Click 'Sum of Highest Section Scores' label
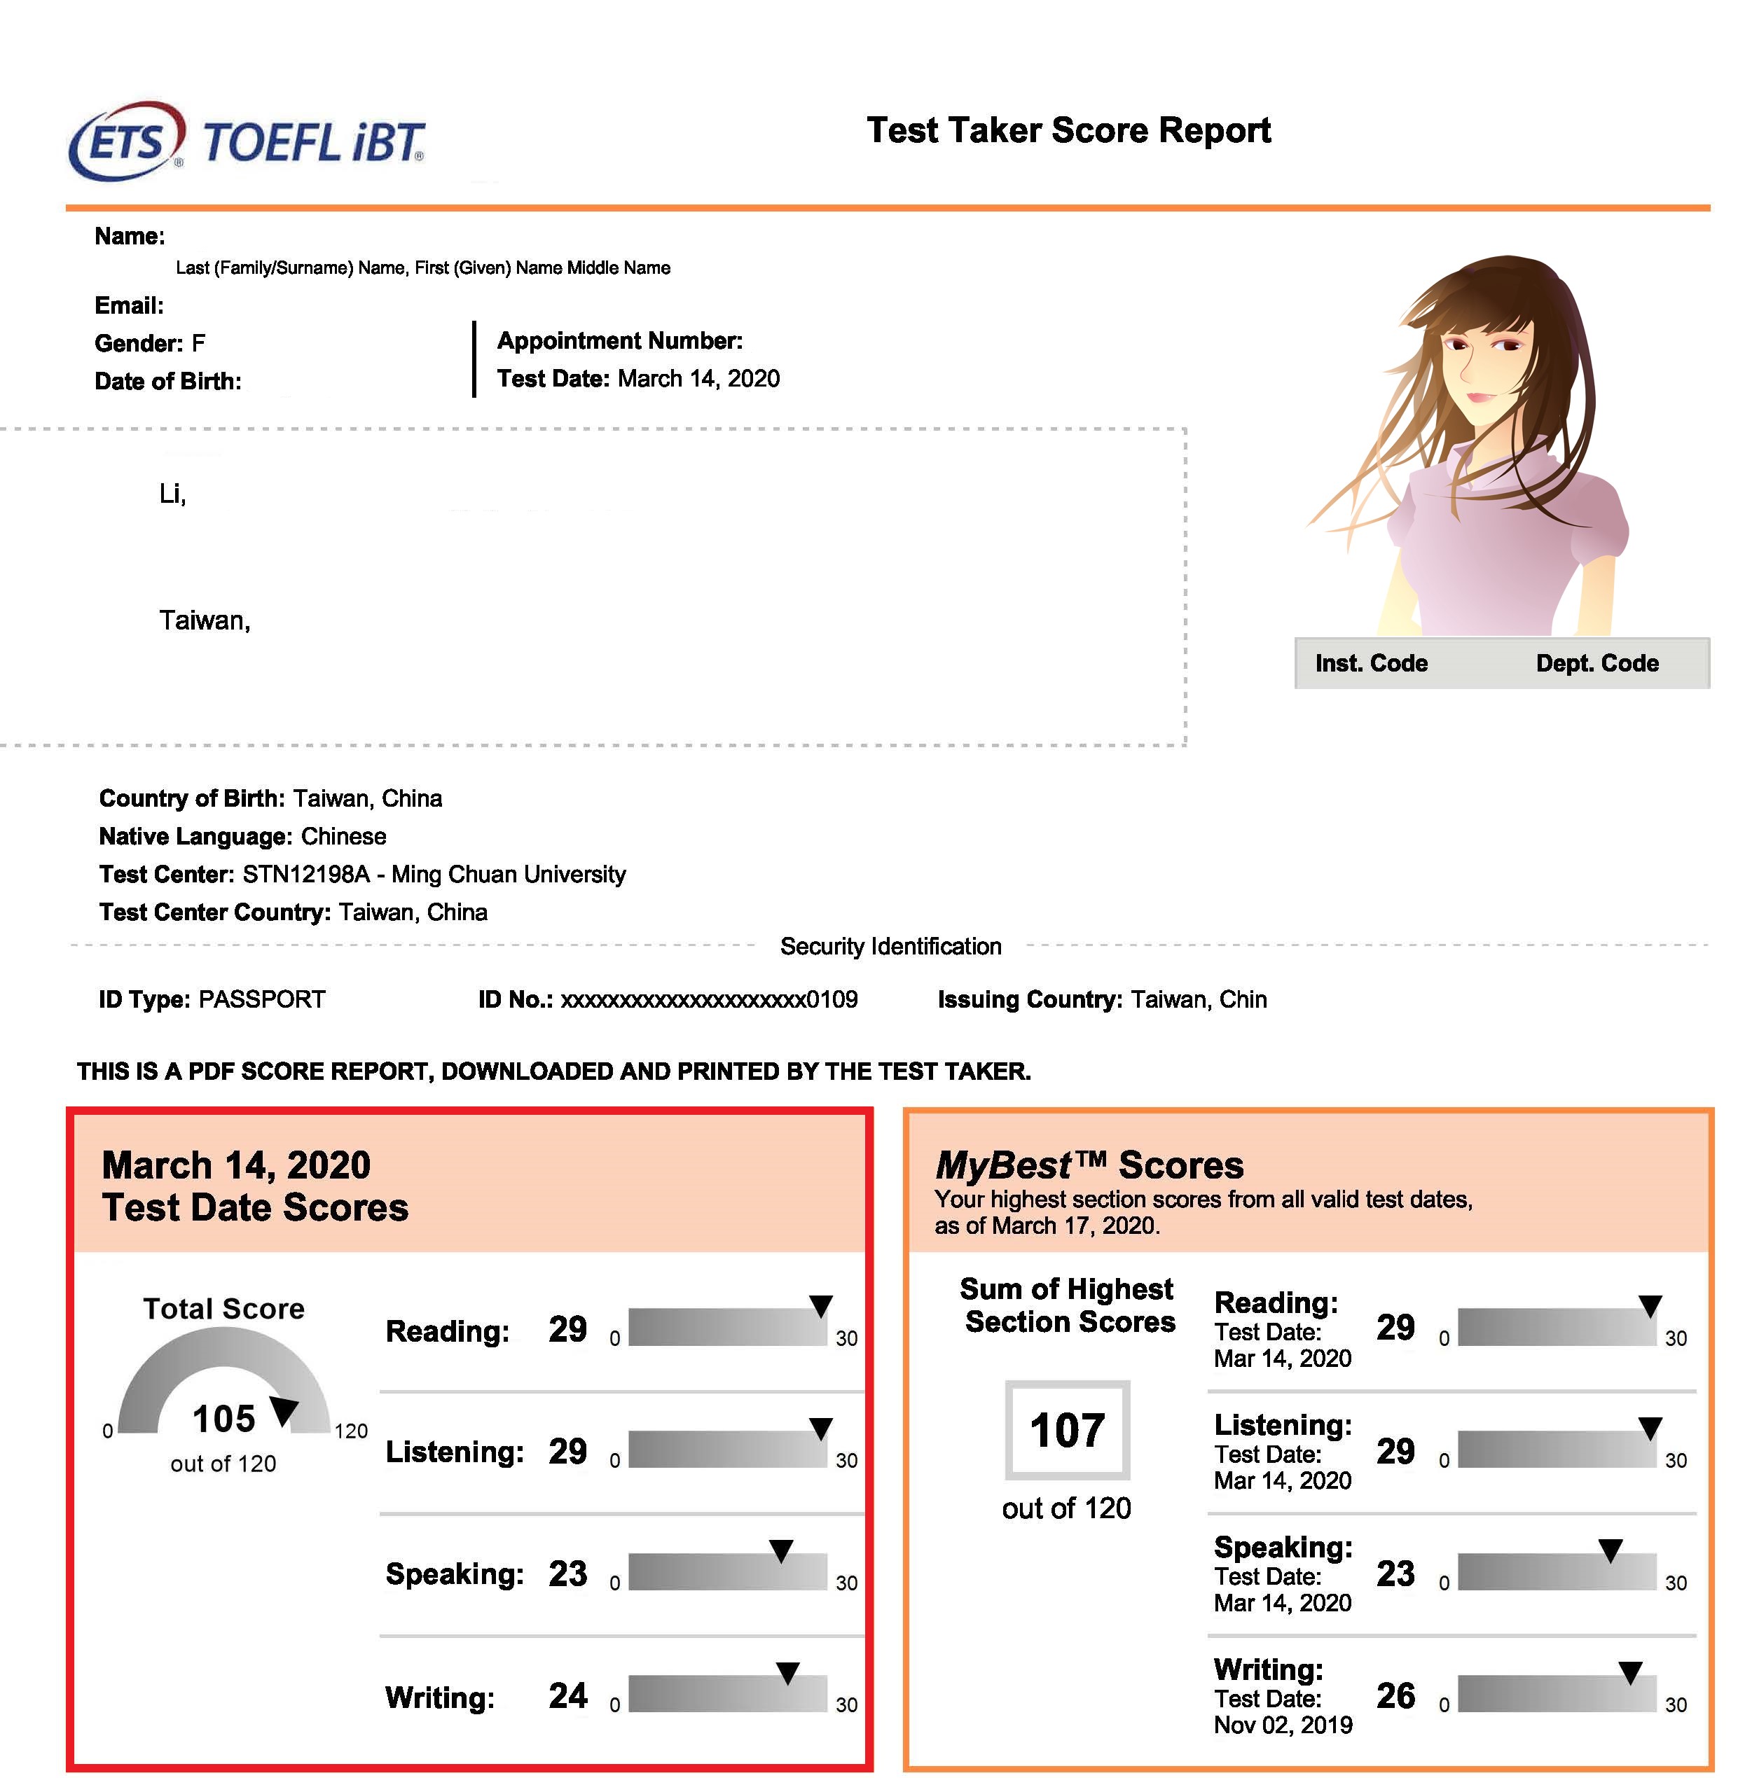This screenshot has width=1738, height=1778. pos(1068,1305)
